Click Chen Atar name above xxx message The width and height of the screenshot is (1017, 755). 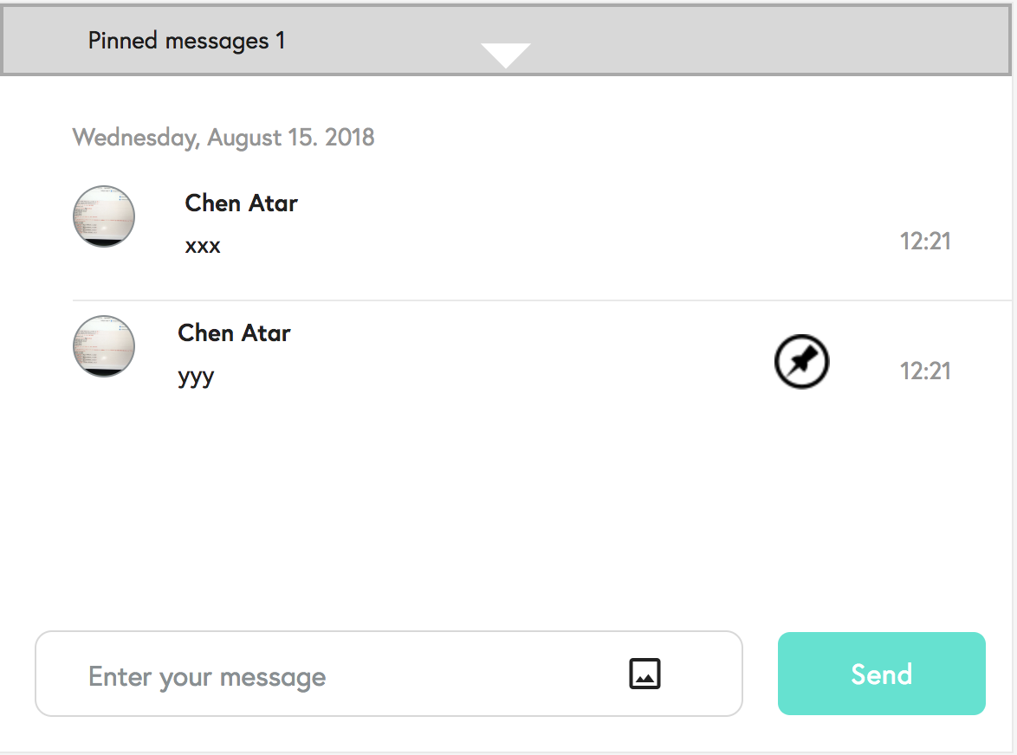(241, 203)
